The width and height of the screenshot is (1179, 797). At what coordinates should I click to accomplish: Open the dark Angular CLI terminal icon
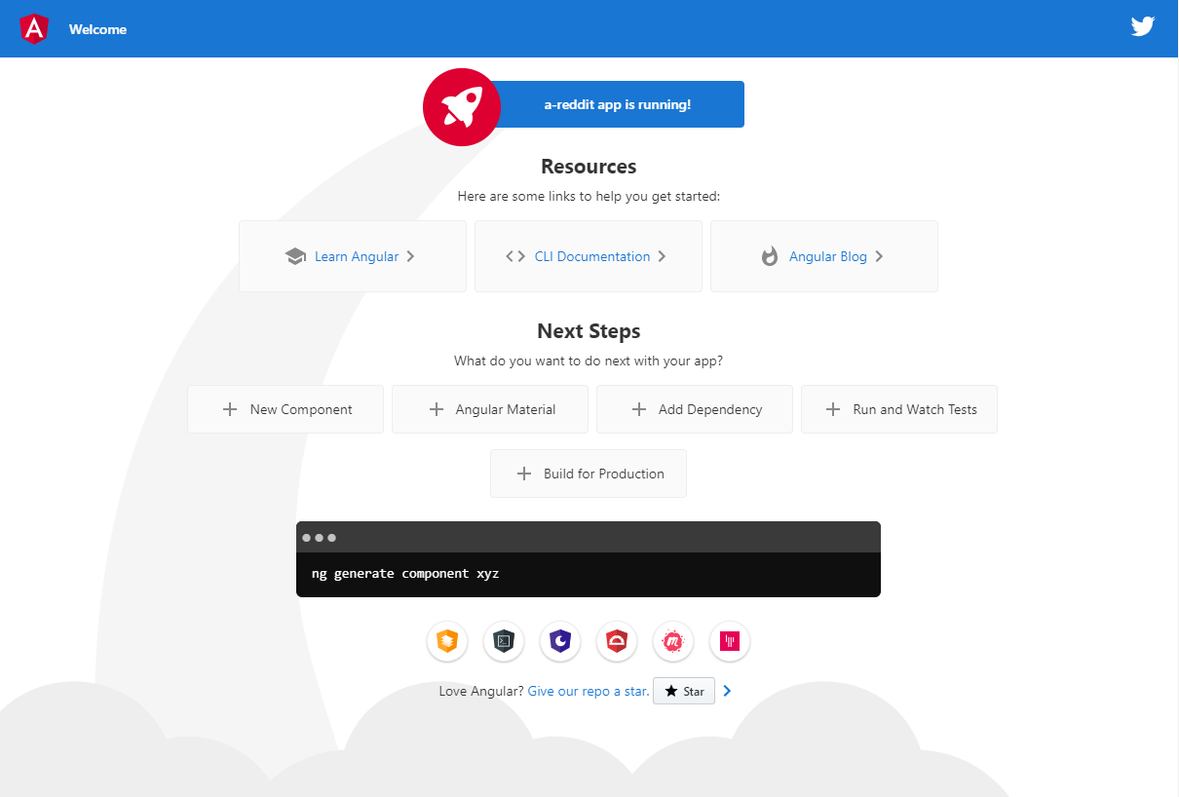(504, 640)
